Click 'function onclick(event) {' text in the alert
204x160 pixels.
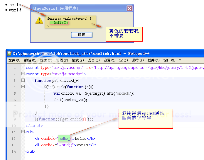pyautogui.click(x=69, y=18)
